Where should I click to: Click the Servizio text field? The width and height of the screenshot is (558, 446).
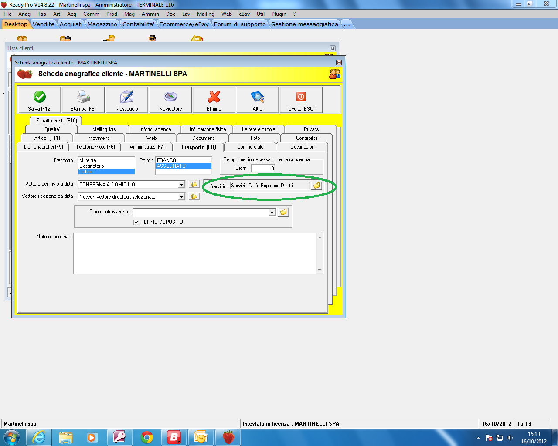[x=270, y=186]
